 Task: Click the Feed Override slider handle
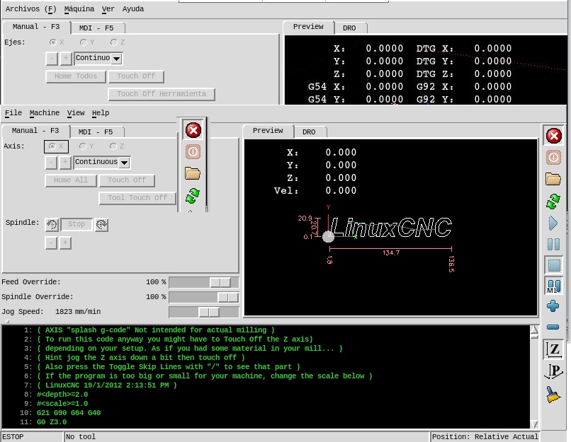(x=220, y=282)
